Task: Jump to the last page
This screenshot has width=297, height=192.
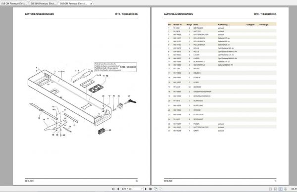Action: pos(150,189)
